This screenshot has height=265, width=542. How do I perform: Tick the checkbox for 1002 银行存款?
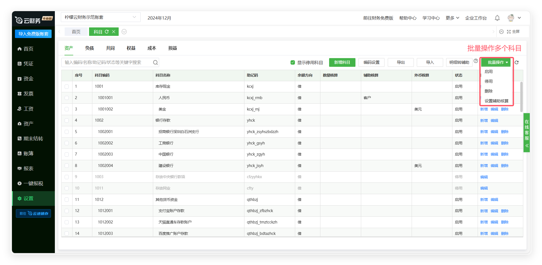(67, 121)
